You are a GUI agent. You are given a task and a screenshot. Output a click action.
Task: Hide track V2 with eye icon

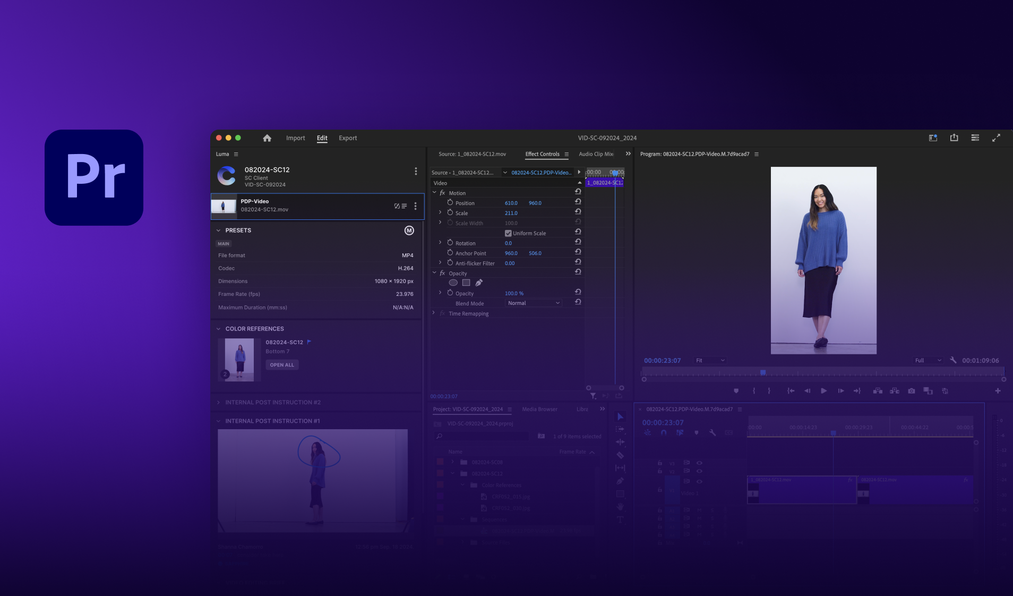coord(699,471)
